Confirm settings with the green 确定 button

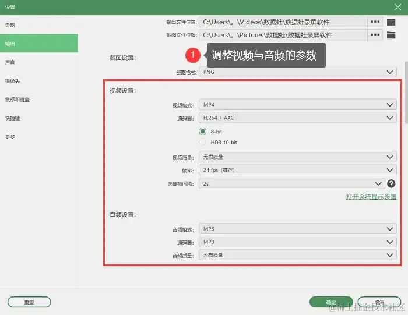331,302
